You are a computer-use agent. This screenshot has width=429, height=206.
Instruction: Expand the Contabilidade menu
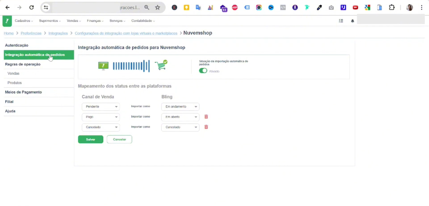[x=143, y=21]
